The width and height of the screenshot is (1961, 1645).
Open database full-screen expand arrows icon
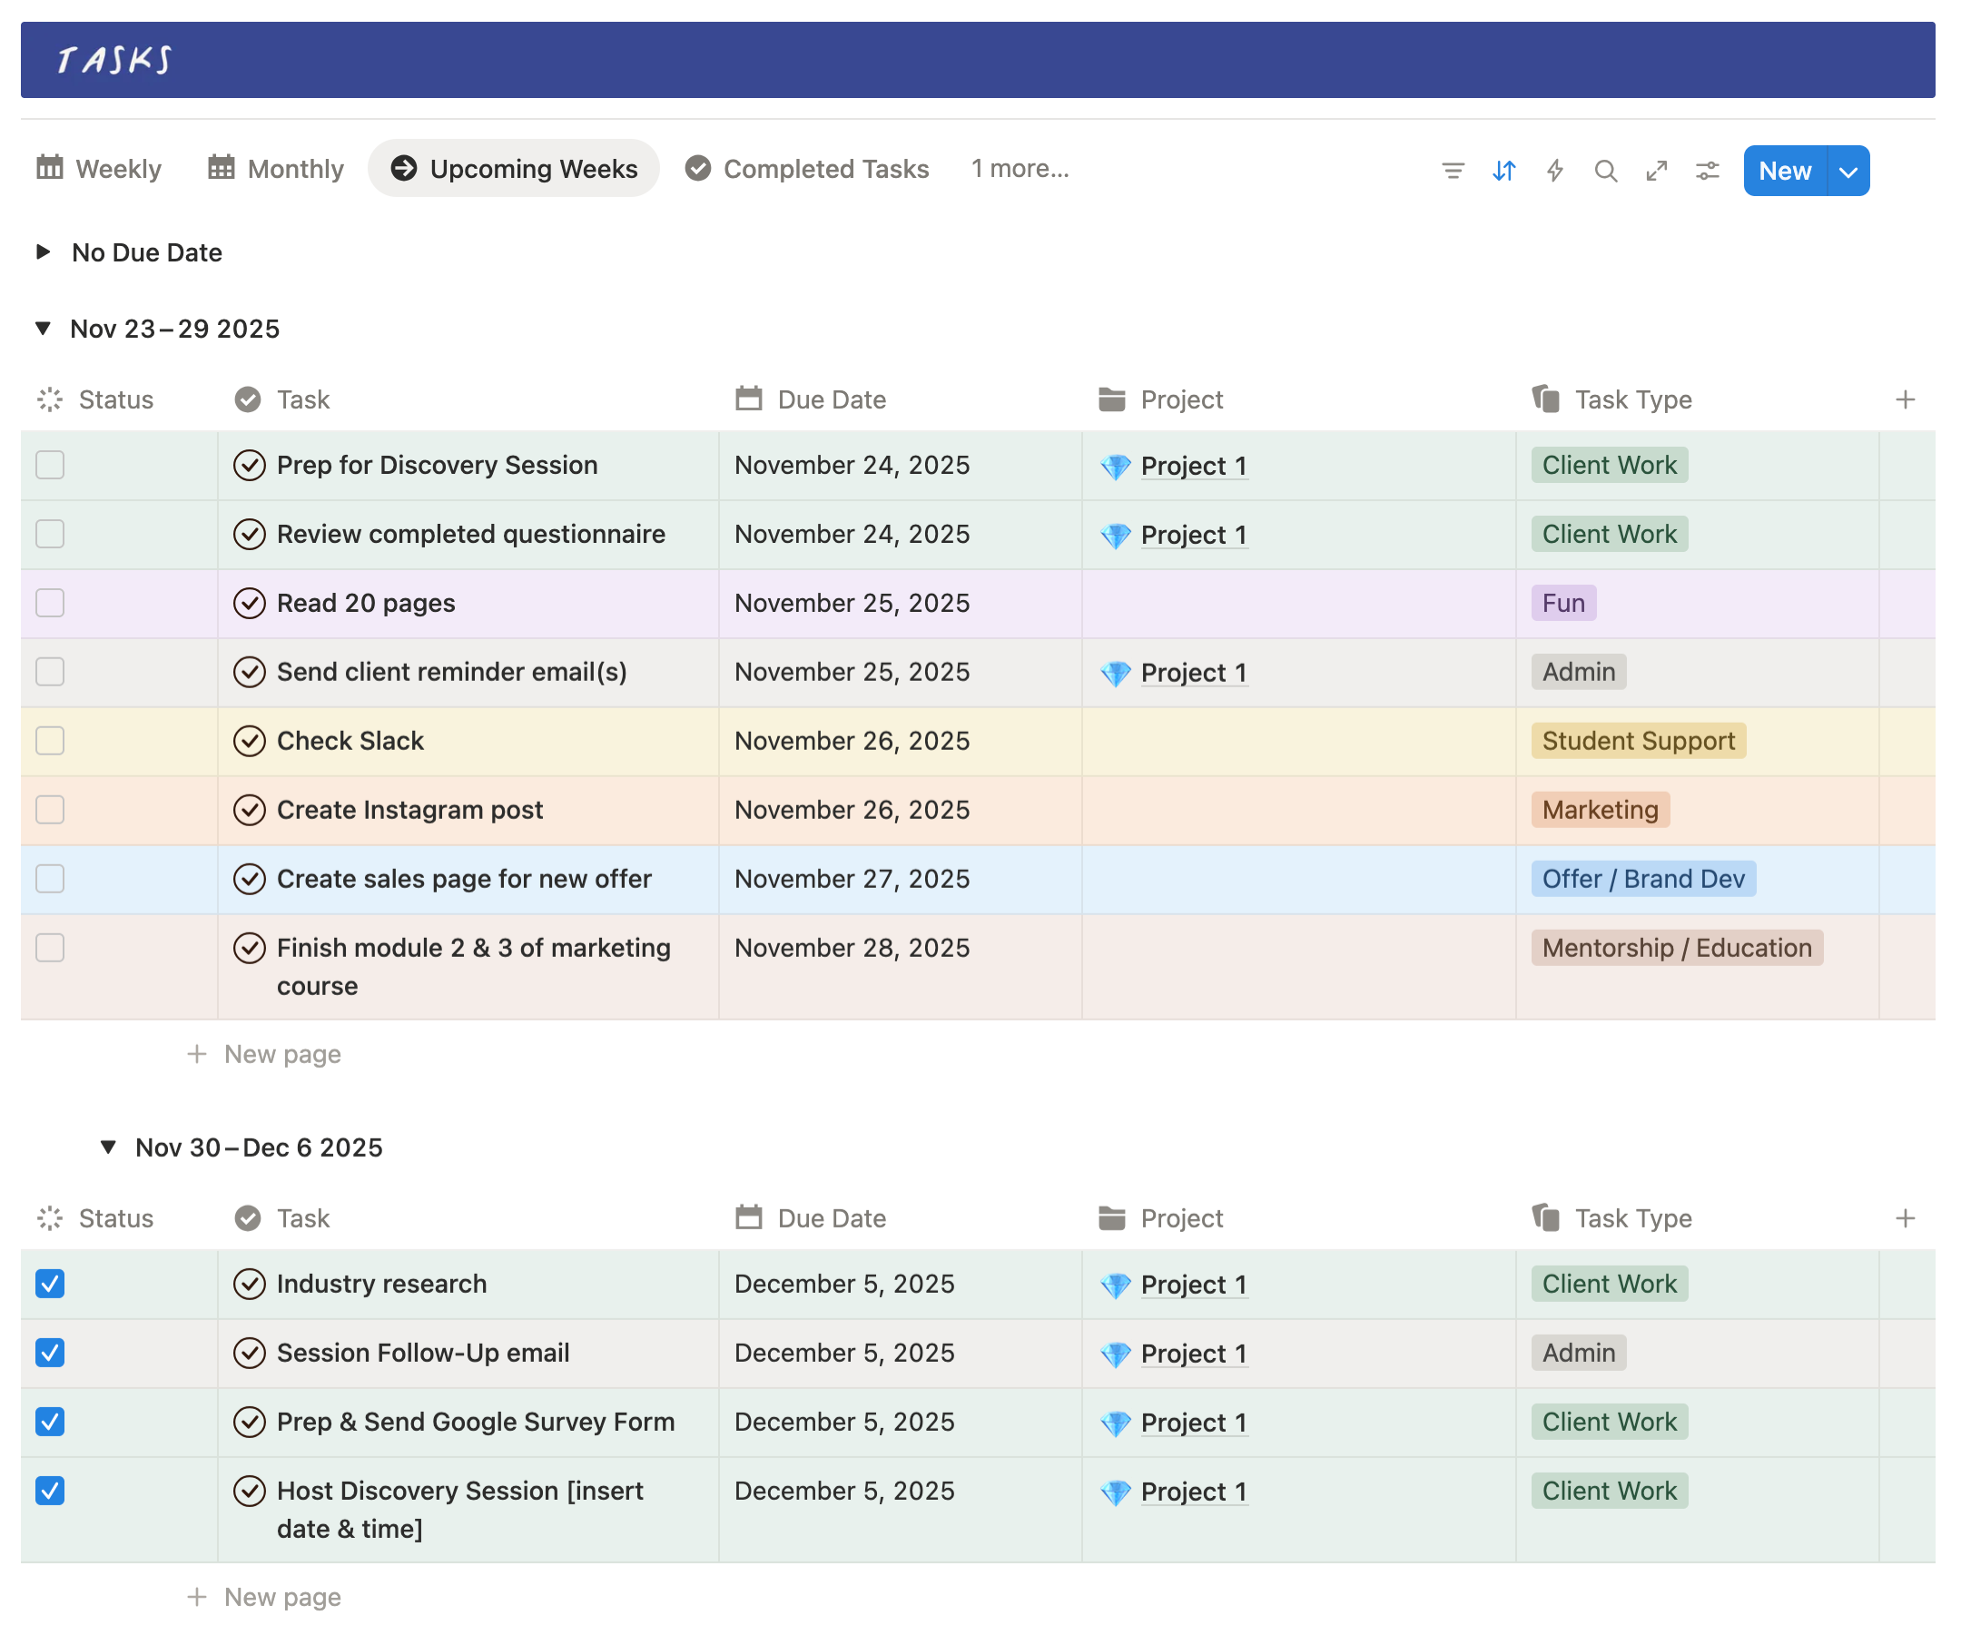(1657, 171)
